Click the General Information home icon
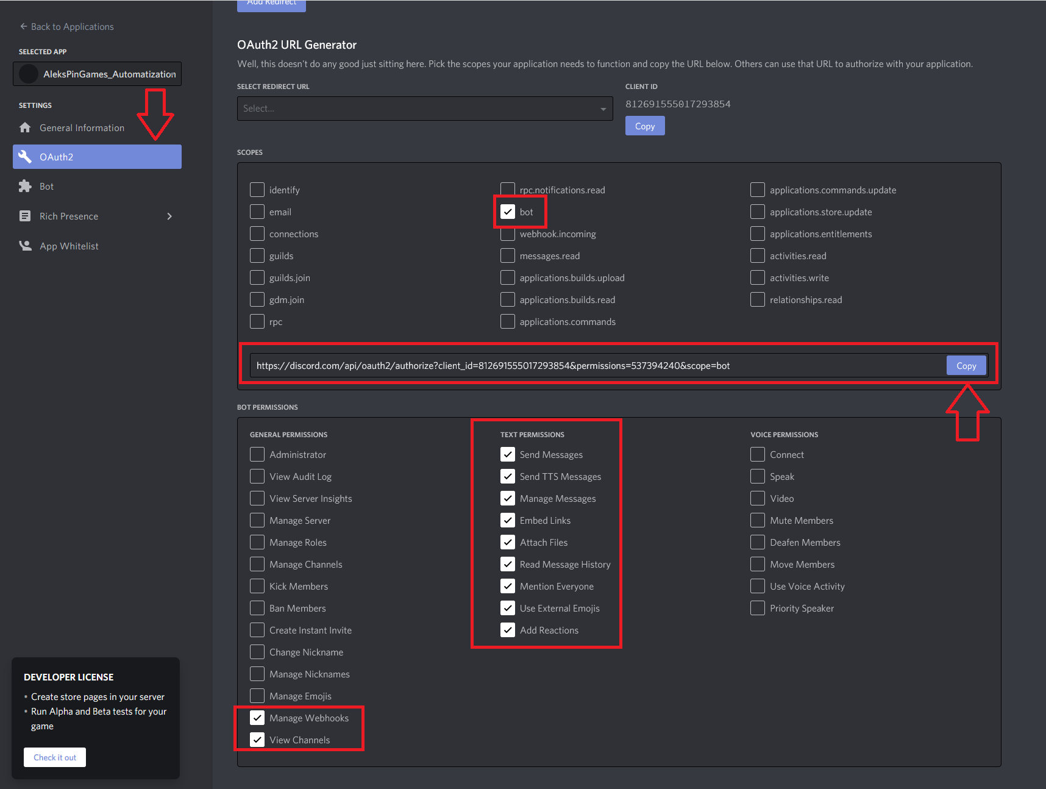This screenshot has width=1046, height=789. tap(25, 127)
